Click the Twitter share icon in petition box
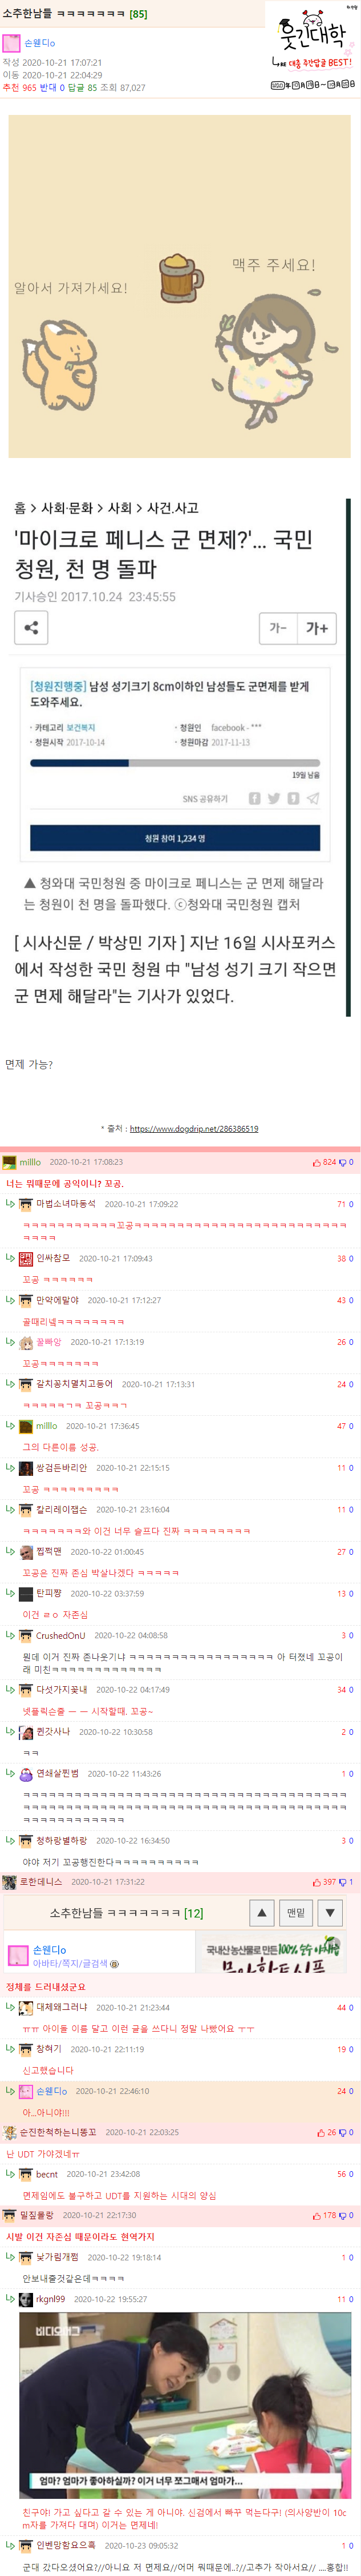 273,798
